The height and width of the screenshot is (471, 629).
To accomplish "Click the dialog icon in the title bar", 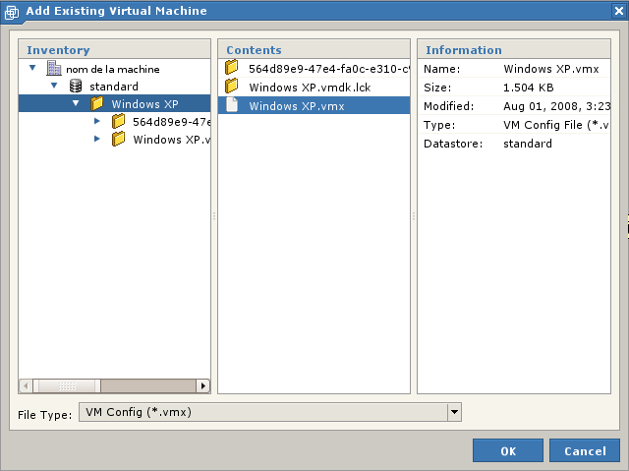I will (x=12, y=11).
